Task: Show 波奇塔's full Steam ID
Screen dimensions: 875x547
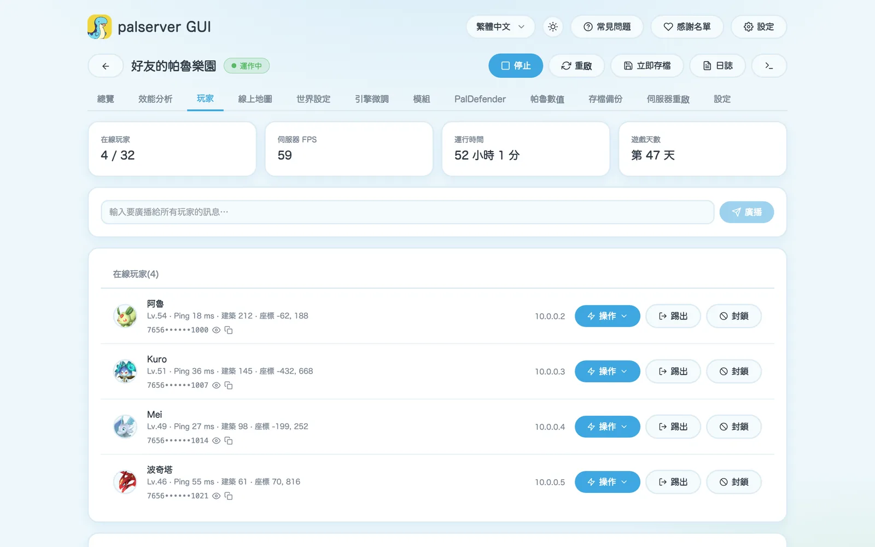Action: (216, 496)
